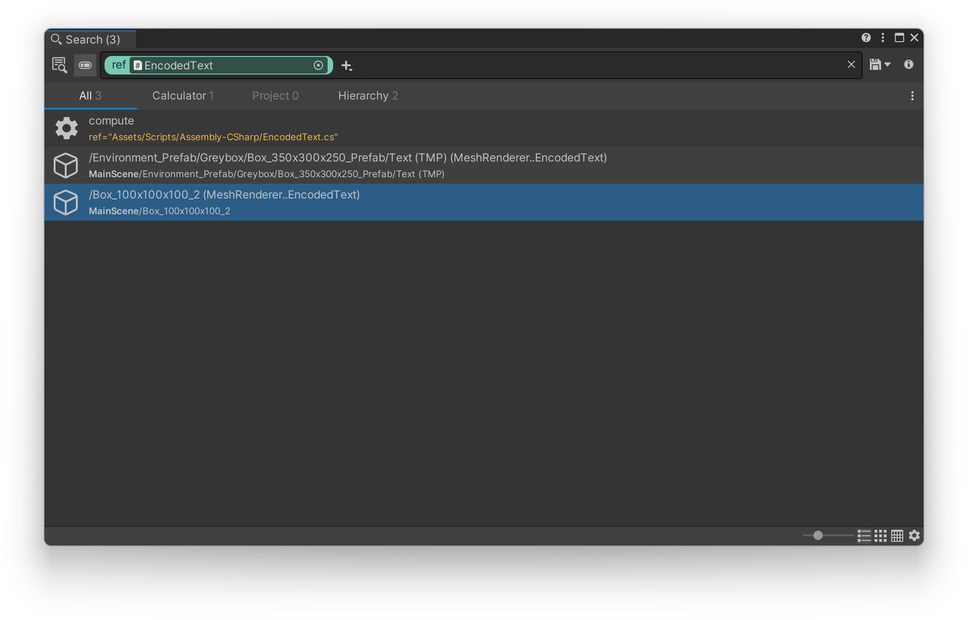Image resolution: width=968 pixels, height=620 pixels.
Task: Toggle the inspector preview info icon
Action: 909,65
